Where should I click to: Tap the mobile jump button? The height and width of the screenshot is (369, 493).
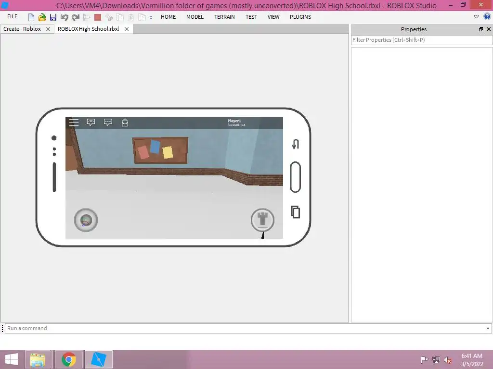pyautogui.click(x=262, y=220)
